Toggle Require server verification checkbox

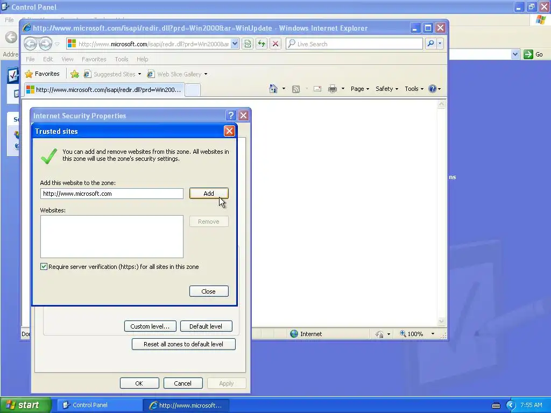(44, 267)
